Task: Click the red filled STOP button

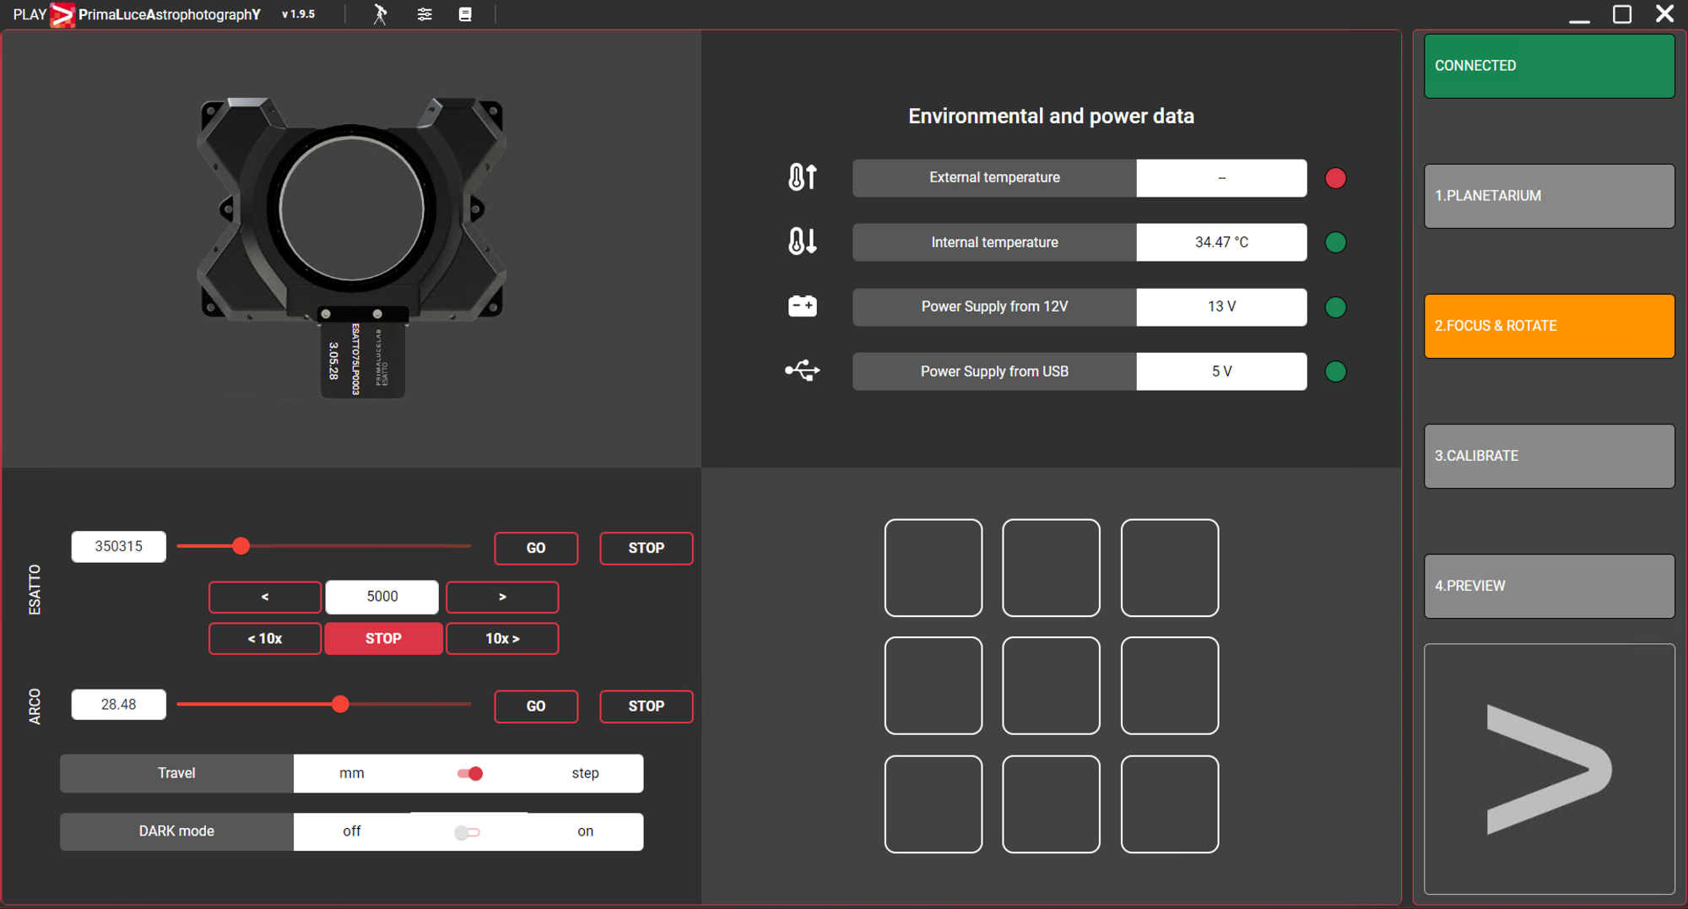Action: [383, 638]
